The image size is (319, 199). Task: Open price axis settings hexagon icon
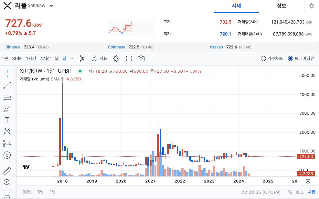308,181
